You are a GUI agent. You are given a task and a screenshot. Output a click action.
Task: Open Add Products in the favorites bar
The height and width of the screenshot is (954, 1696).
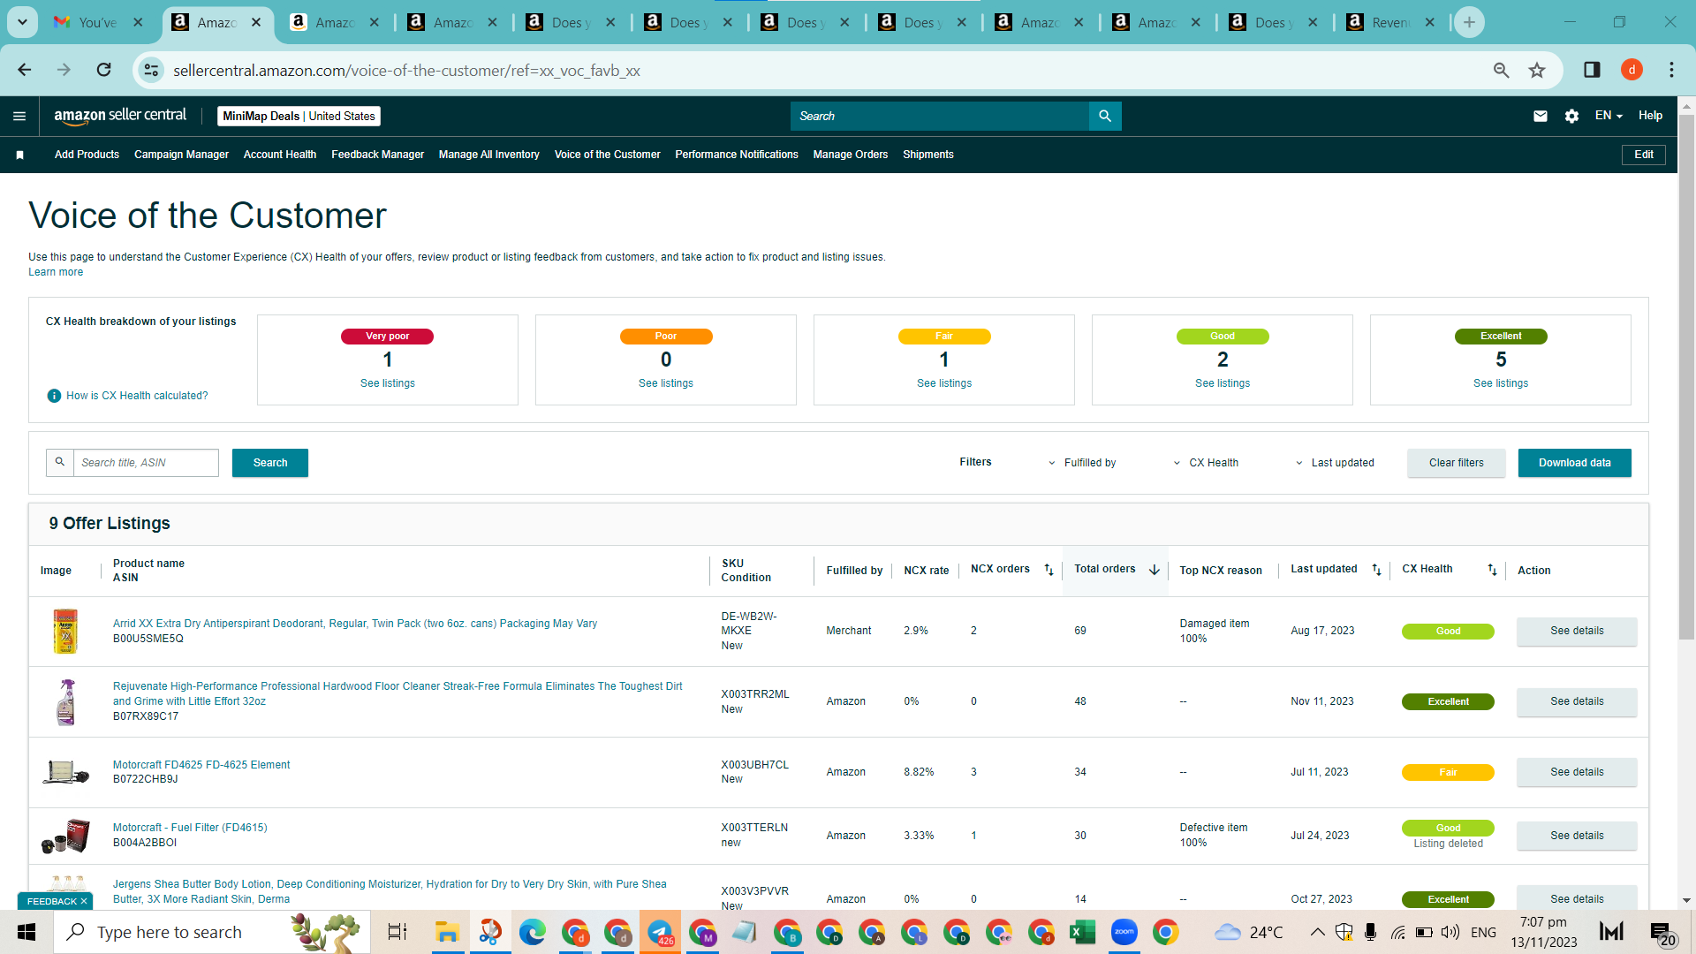click(x=87, y=155)
